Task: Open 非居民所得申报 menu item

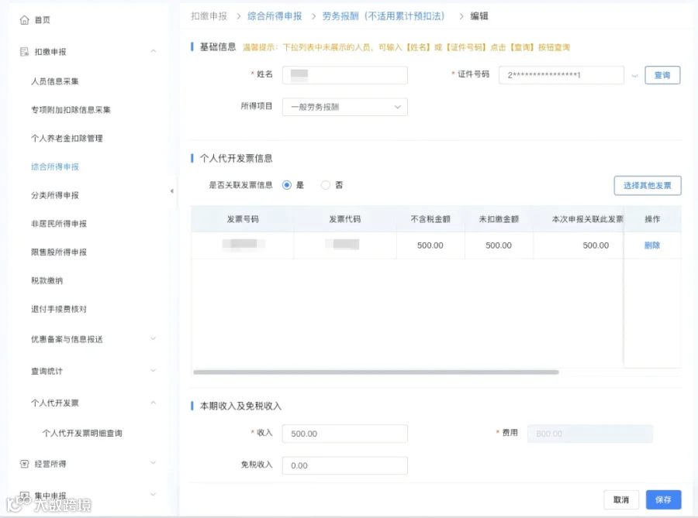Action: [59, 224]
